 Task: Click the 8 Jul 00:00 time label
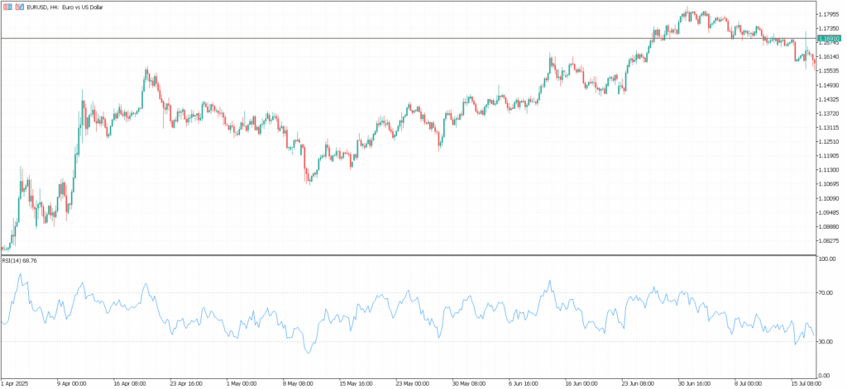[x=748, y=383]
